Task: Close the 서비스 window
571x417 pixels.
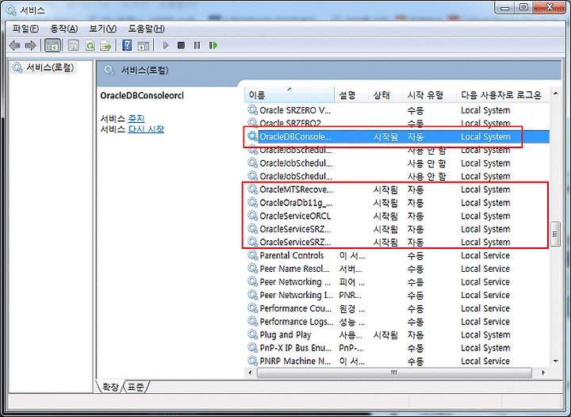Action: tap(549, 8)
